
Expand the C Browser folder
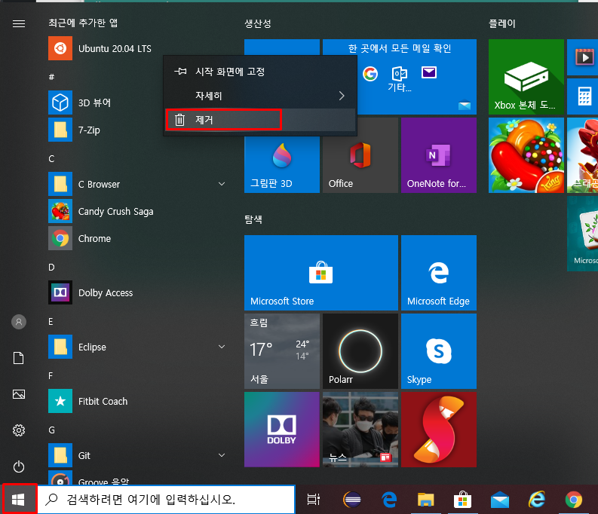[x=222, y=184]
